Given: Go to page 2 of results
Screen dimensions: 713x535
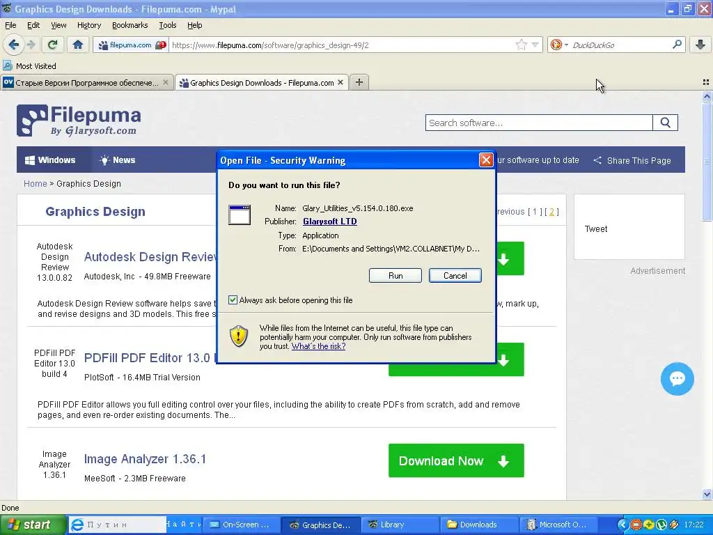Looking at the screenshot, I should pos(551,212).
